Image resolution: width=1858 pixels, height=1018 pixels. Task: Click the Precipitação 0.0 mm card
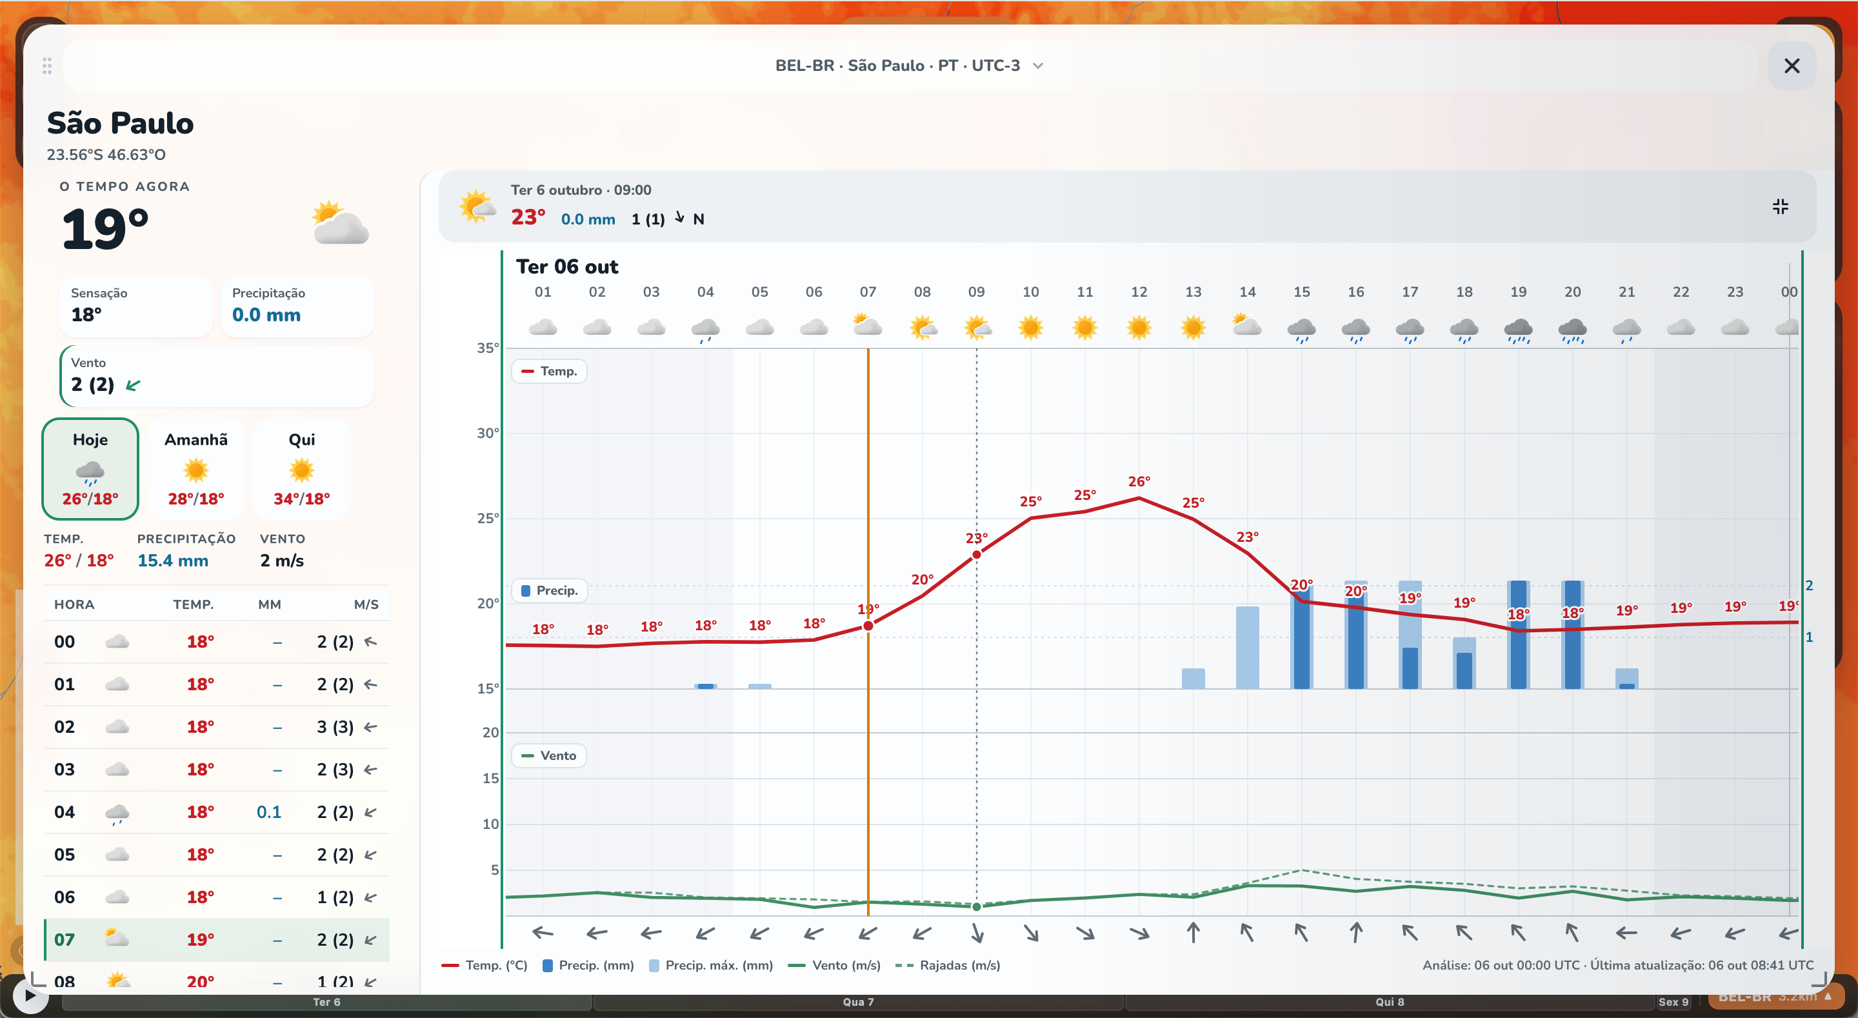click(x=297, y=306)
